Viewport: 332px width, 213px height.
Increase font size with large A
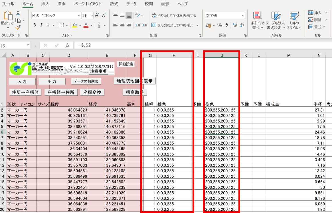click(97, 15)
